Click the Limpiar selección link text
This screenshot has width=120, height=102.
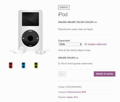[x=97, y=44]
